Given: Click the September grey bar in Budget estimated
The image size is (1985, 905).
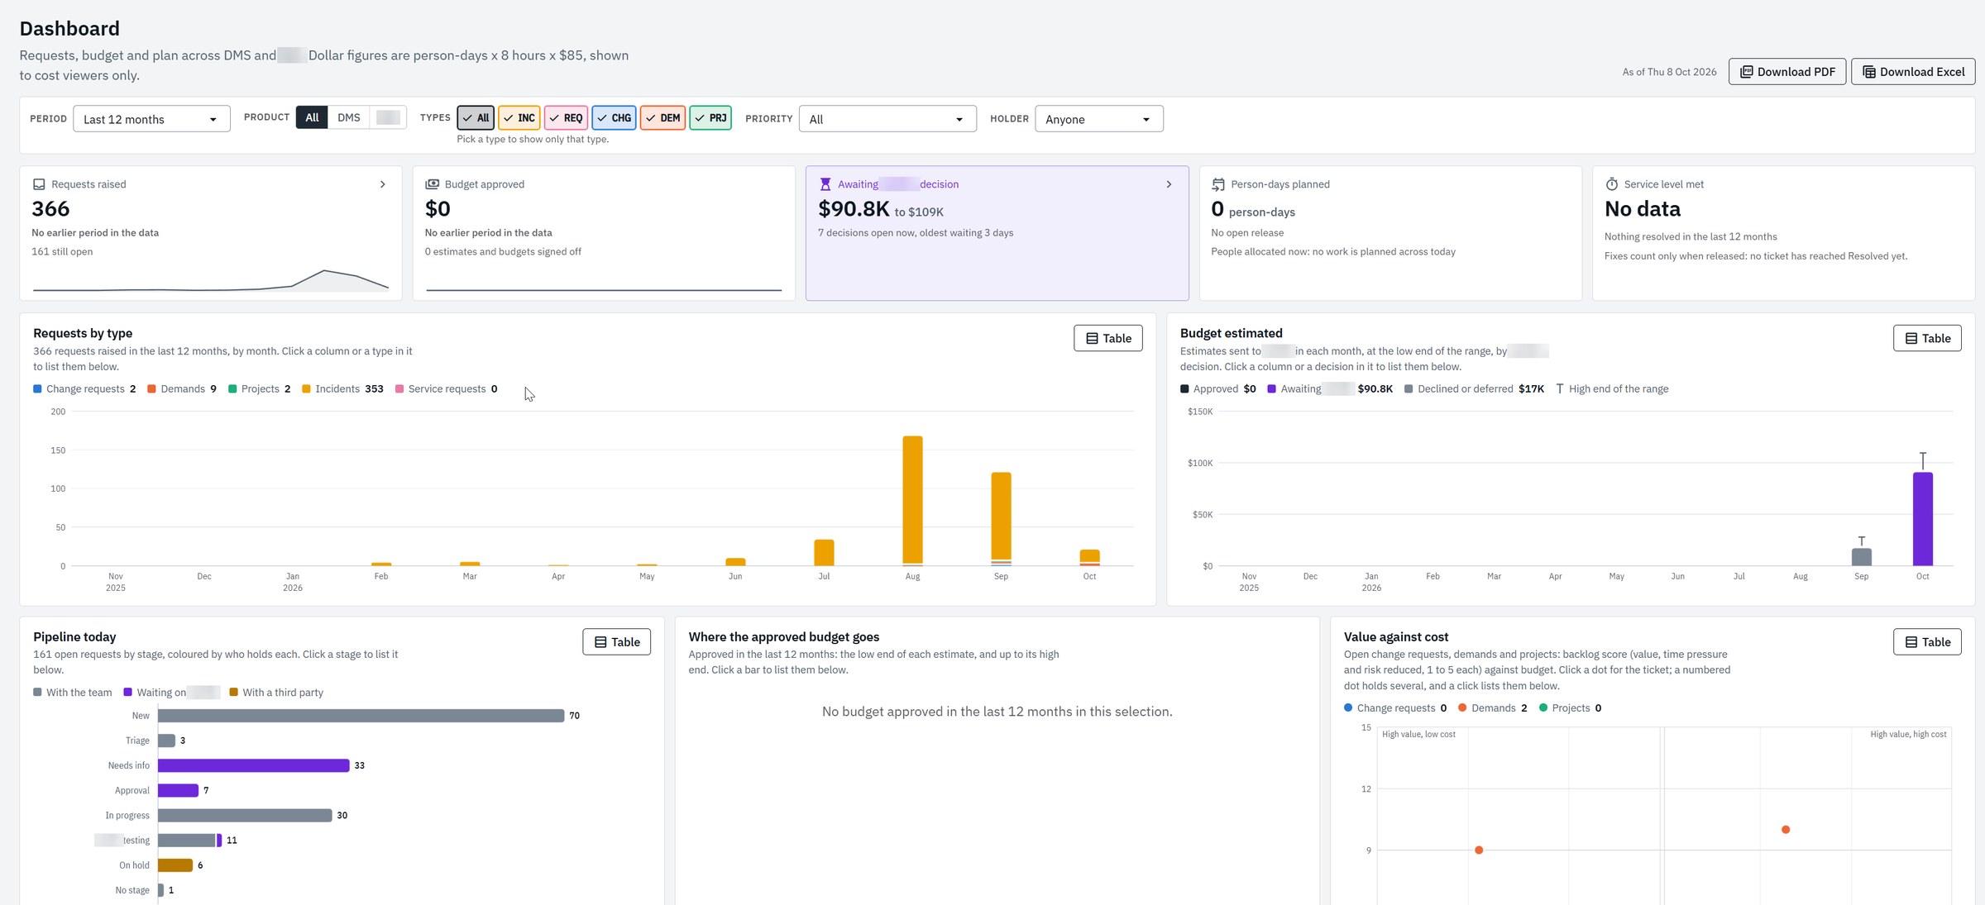Looking at the screenshot, I should pyautogui.click(x=1861, y=557).
